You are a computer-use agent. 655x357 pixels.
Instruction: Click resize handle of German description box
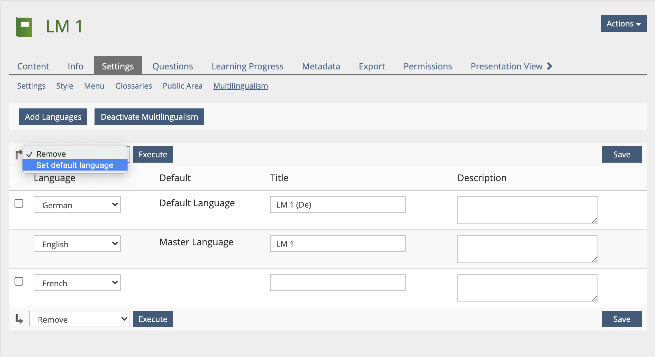tap(594, 220)
